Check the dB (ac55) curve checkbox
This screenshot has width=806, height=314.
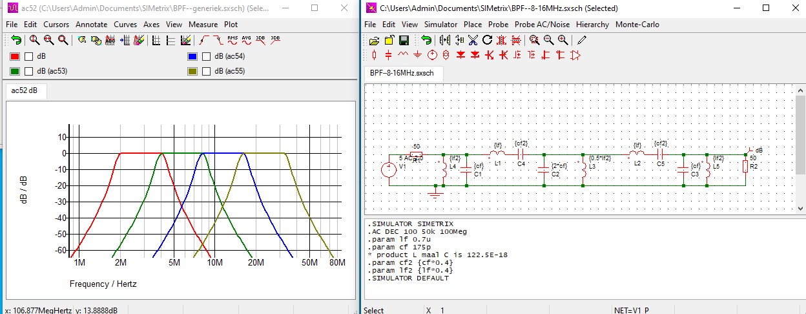[x=206, y=71]
